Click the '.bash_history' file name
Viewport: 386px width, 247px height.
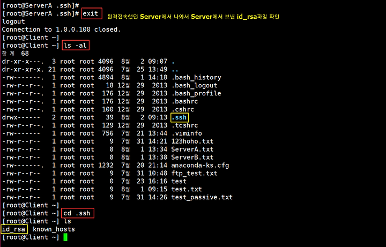(196, 78)
